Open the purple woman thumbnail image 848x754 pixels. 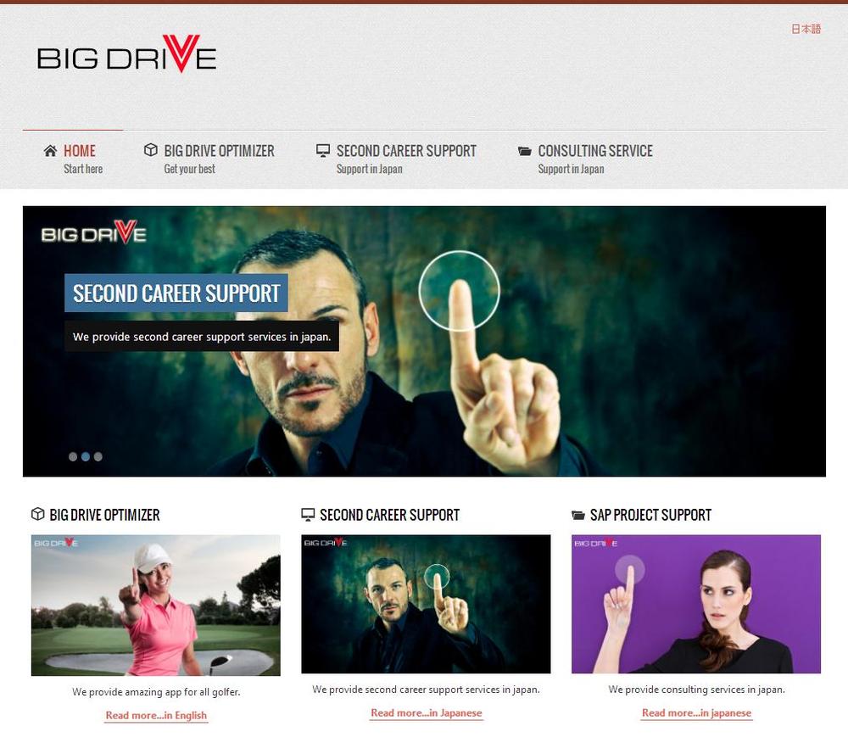point(696,604)
